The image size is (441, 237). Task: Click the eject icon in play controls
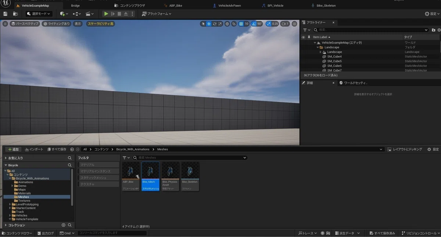pyautogui.click(x=126, y=14)
